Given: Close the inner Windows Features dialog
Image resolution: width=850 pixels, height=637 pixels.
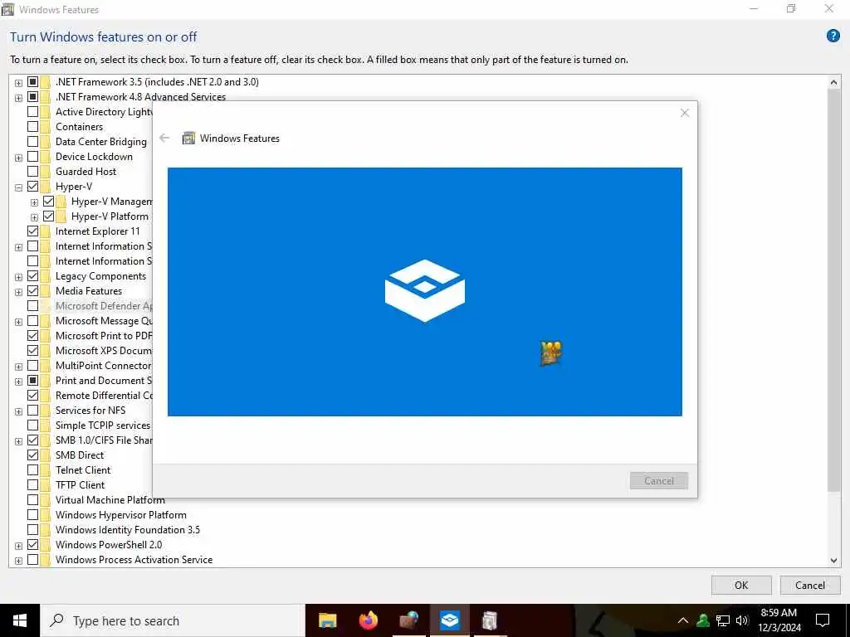Looking at the screenshot, I should point(685,113).
